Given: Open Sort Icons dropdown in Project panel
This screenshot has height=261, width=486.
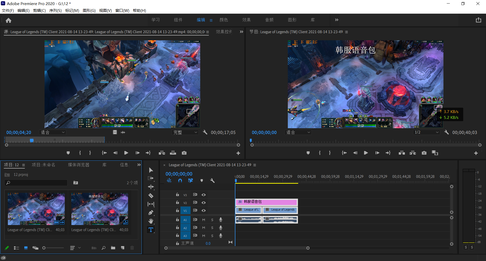Looking at the screenshot, I should [75, 248].
